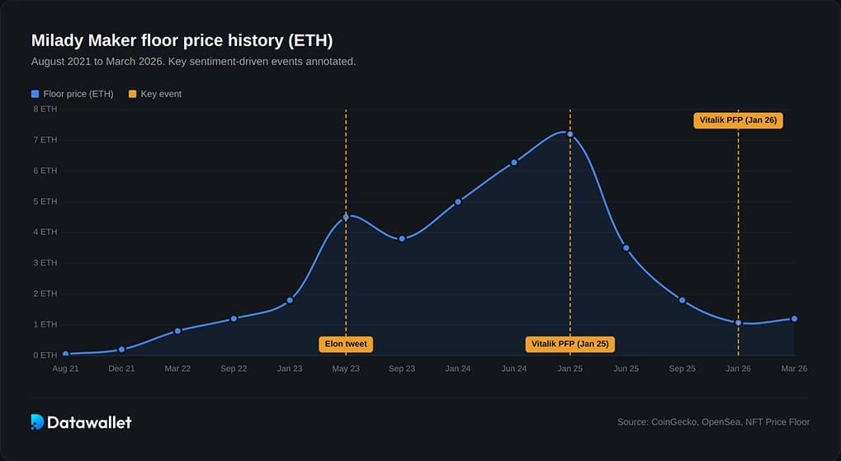This screenshot has width=841, height=461.
Task: Click the orange Key event legend swatch
Action: pos(132,94)
